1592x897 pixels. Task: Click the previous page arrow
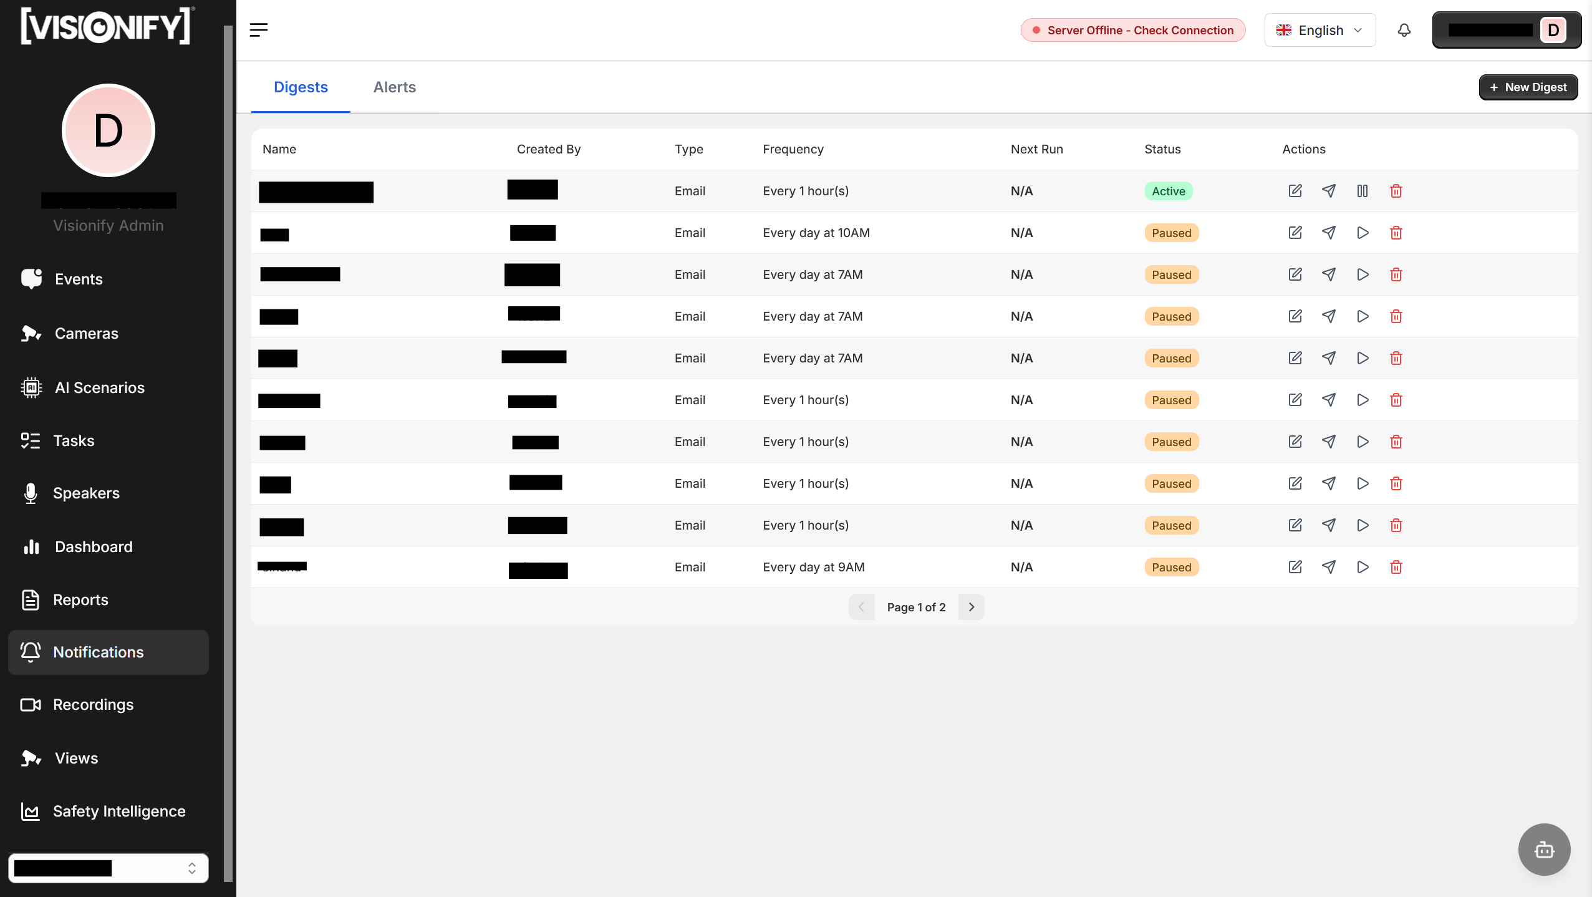pos(861,607)
